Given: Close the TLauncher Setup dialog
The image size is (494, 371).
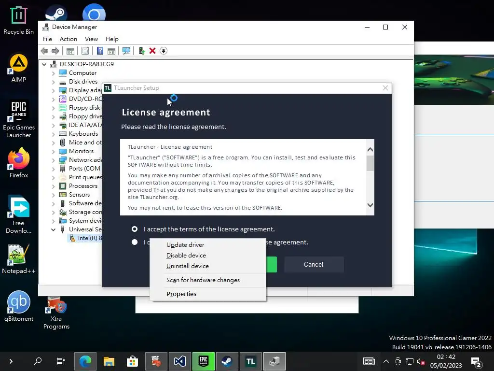Looking at the screenshot, I should [385, 88].
